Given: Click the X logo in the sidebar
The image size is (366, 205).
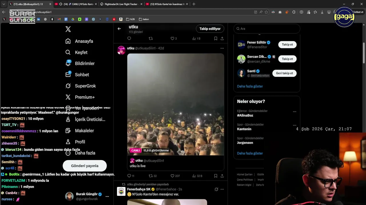Looking at the screenshot, I should [68, 29].
